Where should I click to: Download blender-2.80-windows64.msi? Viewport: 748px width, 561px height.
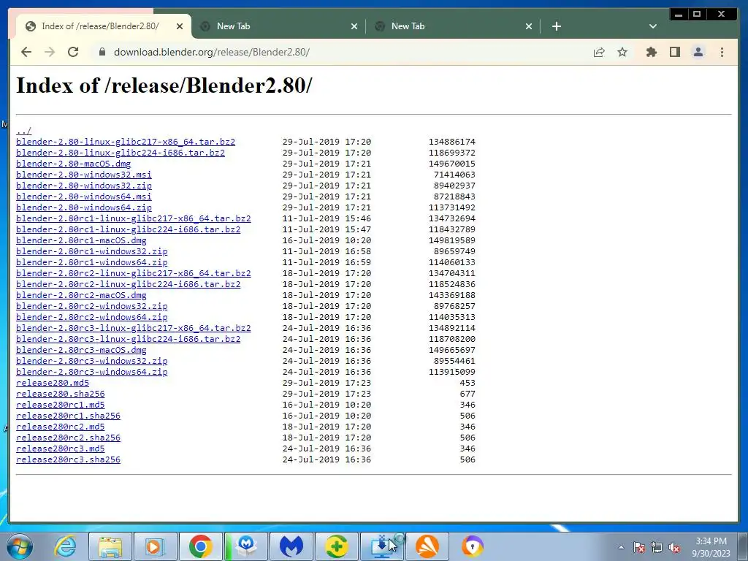(83, 196)
